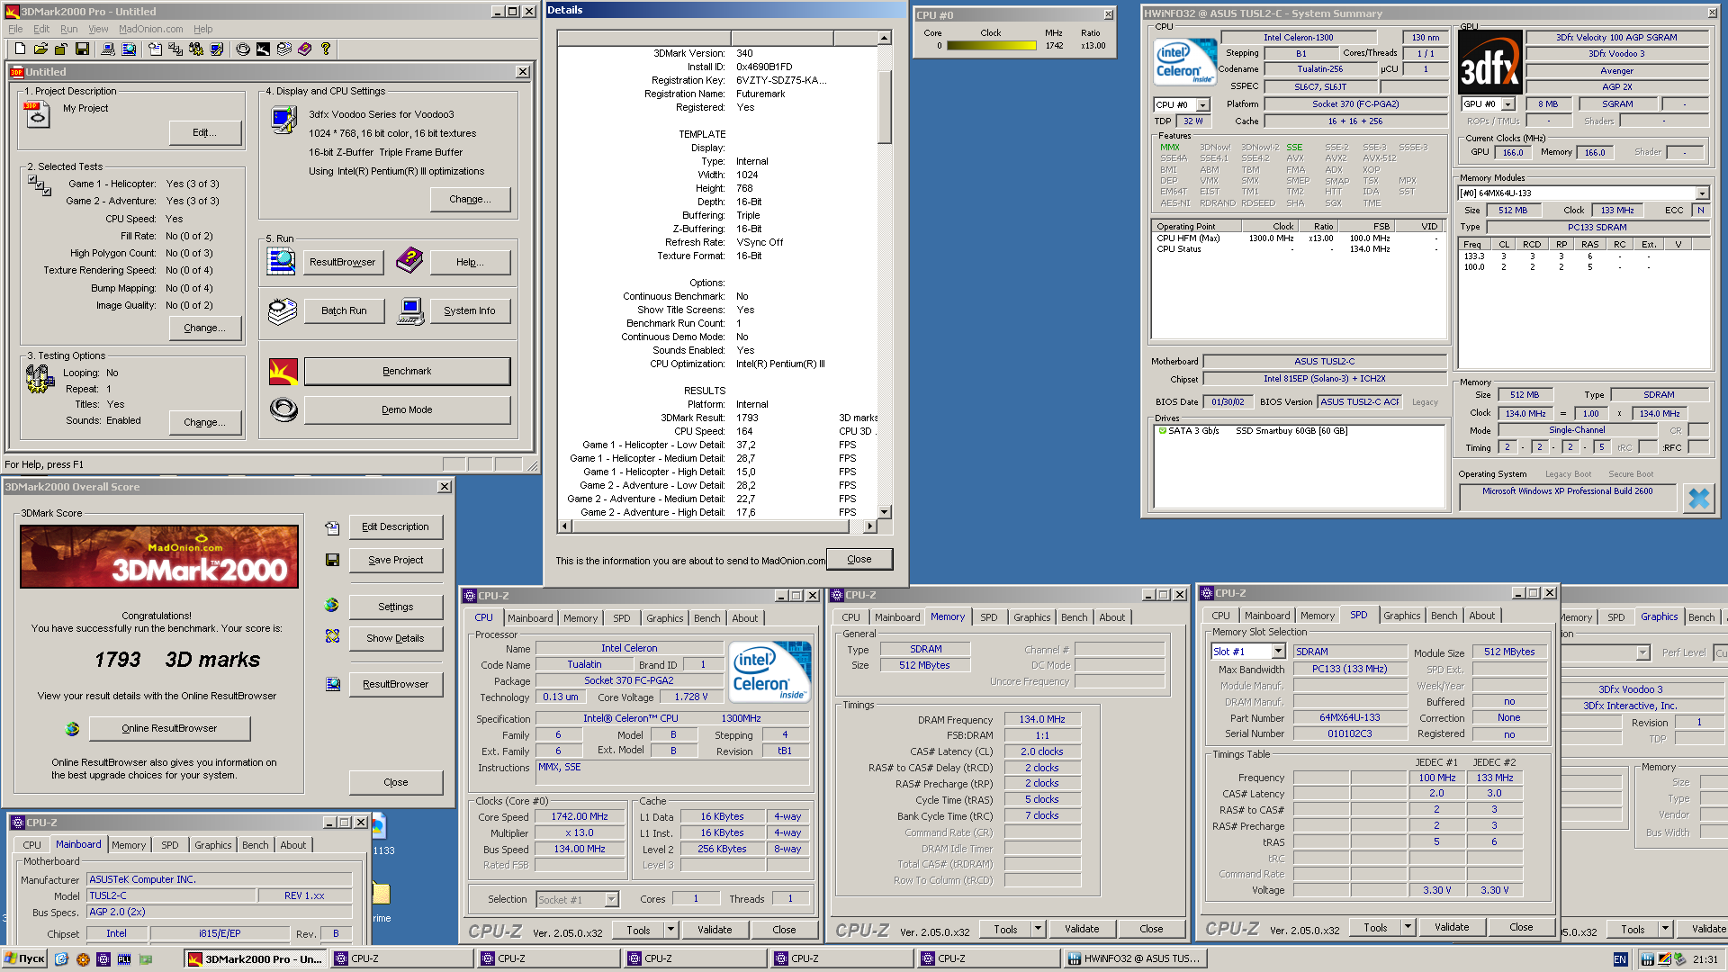Expand Tools arrow in CPU-Z Memory window
The height and width of the screenshot is (972, 1728).
click(x=1038, y=929)
